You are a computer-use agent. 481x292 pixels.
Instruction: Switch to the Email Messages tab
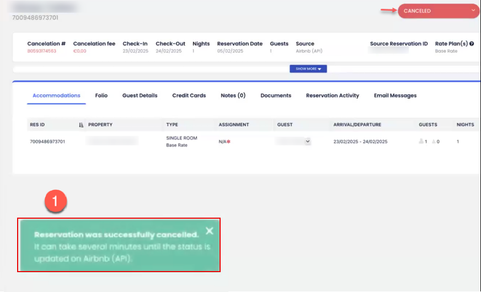point(395,95)
